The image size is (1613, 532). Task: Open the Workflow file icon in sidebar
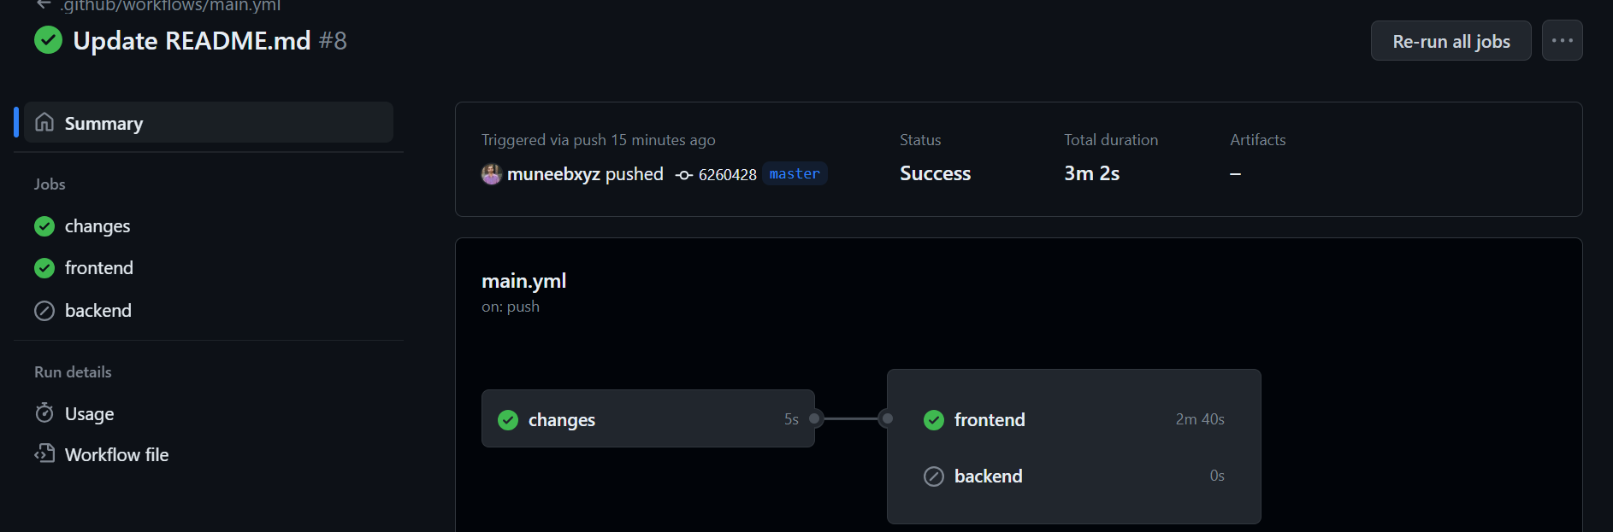coord(44,453)
